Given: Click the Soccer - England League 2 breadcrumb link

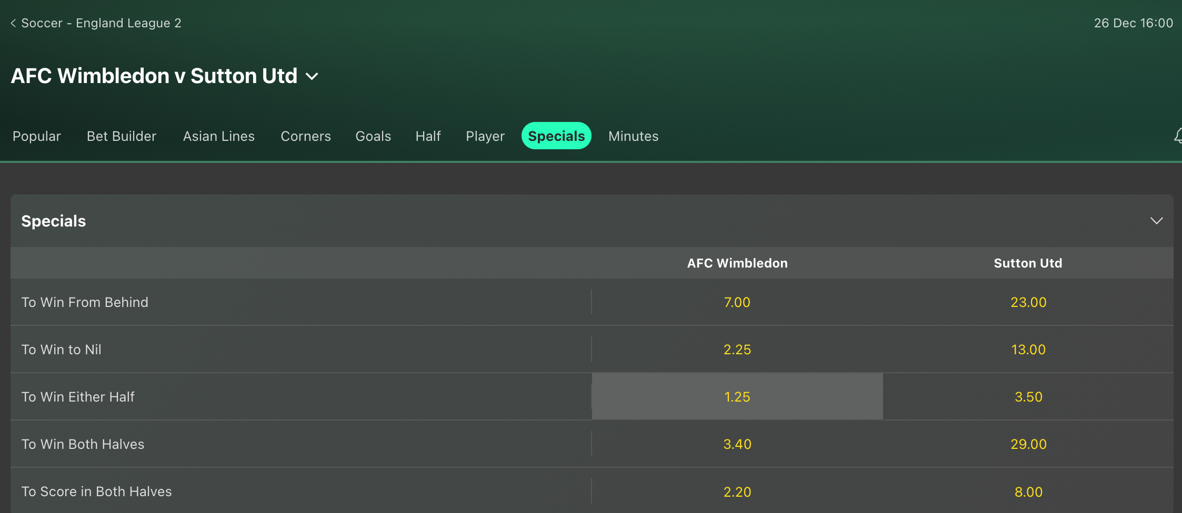Looking at the screenshot, I should 101,23.
